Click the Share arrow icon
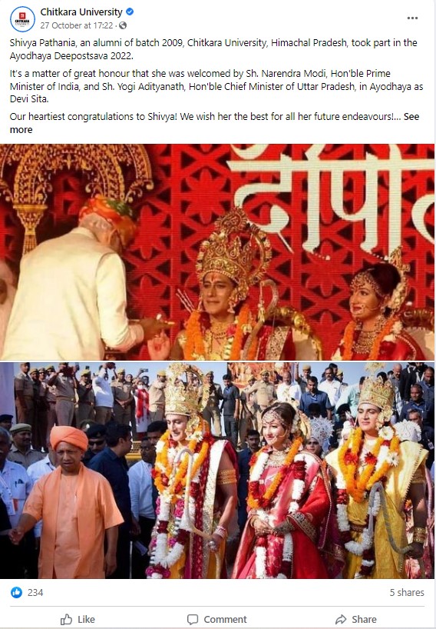 [341, 619]
